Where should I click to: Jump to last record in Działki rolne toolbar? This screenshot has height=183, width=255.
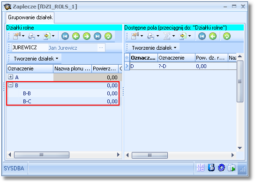[97, 36]
